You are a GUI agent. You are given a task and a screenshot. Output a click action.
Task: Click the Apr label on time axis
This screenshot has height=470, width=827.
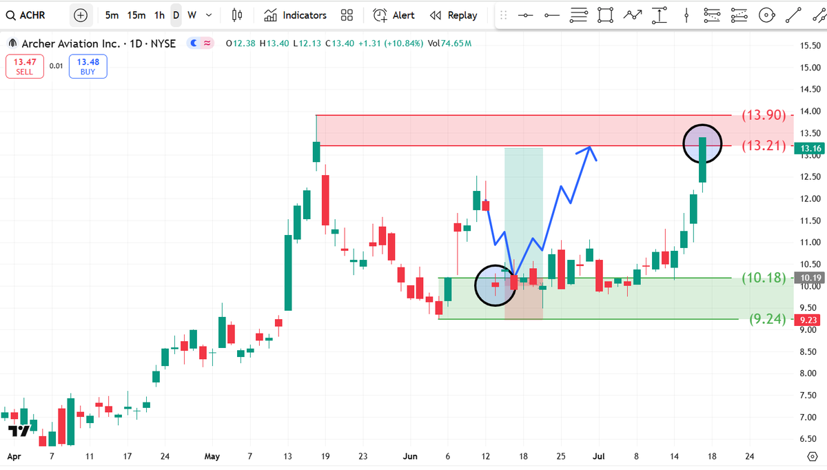pyautogui.click(x=14, y=456)
